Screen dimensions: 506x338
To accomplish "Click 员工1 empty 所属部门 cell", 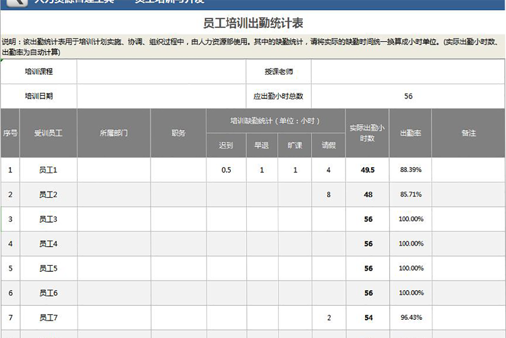I will click(x=113, y=170).
